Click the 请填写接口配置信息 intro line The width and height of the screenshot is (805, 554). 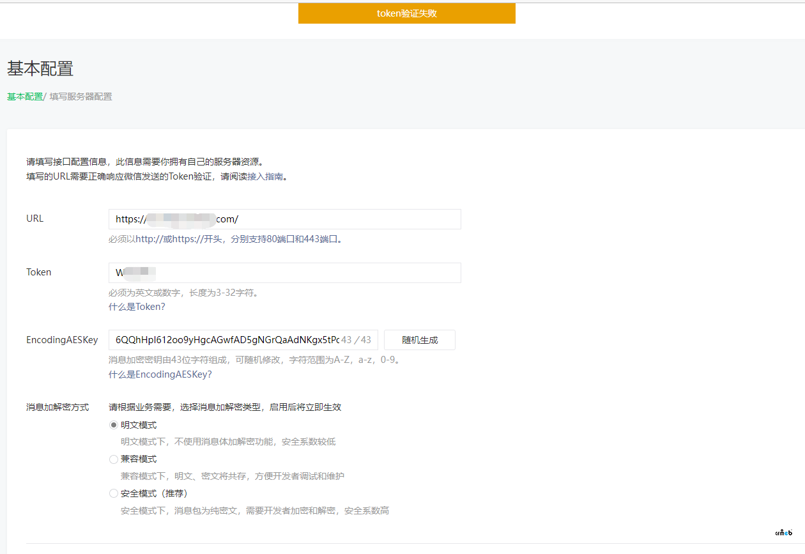145,162
